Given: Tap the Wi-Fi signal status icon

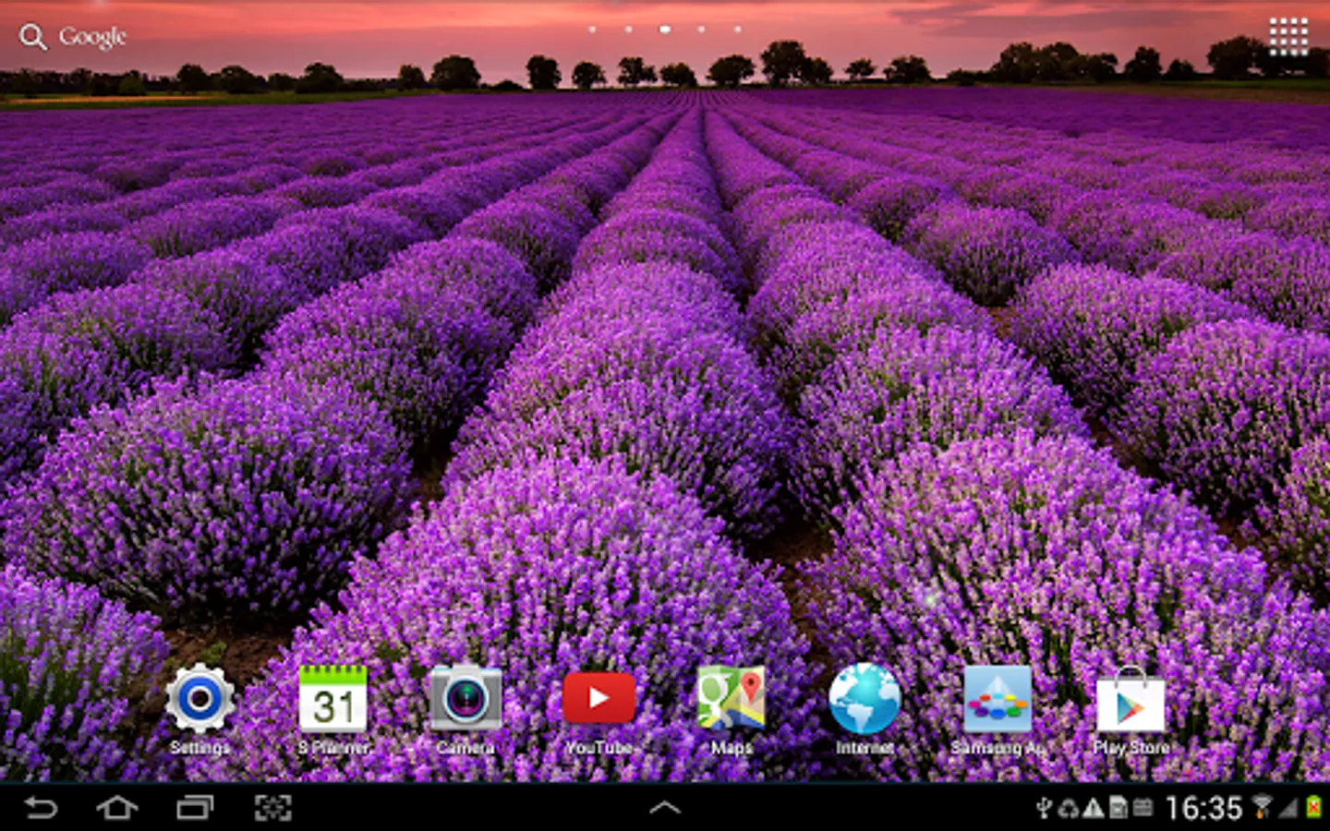Looking at the screenshot, I should [x=1262, y=808].
